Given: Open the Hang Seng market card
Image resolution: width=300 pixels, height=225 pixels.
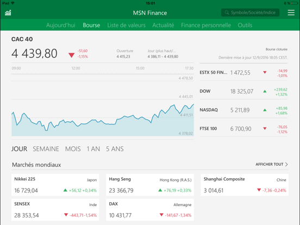Looking at the screenshot, I should [150, 185].
